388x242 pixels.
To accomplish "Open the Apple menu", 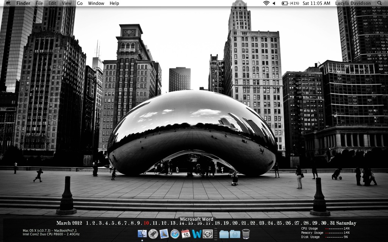I will pos(8,3).
